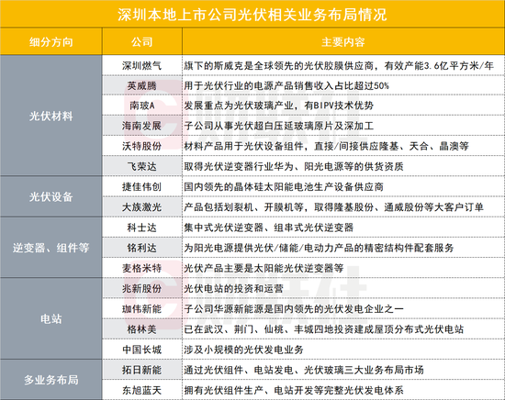Click company name 东旭蓝天

(x=141, y=390)
